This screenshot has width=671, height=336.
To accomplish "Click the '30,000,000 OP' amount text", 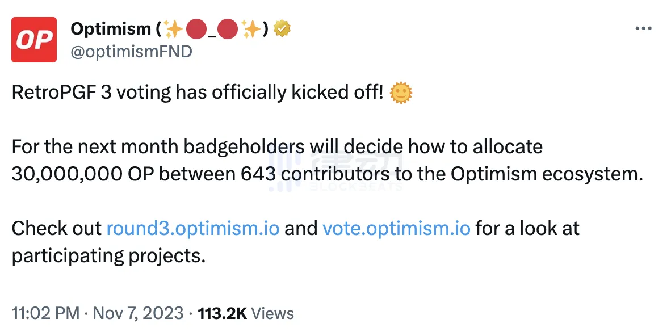I will [82, 173].
